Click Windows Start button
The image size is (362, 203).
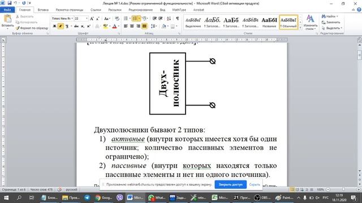pos(6,197)
